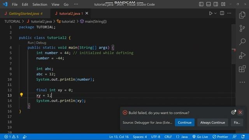Open the Explorer view in the activity bar
249x140 pixels.
[x=242, y=15]
